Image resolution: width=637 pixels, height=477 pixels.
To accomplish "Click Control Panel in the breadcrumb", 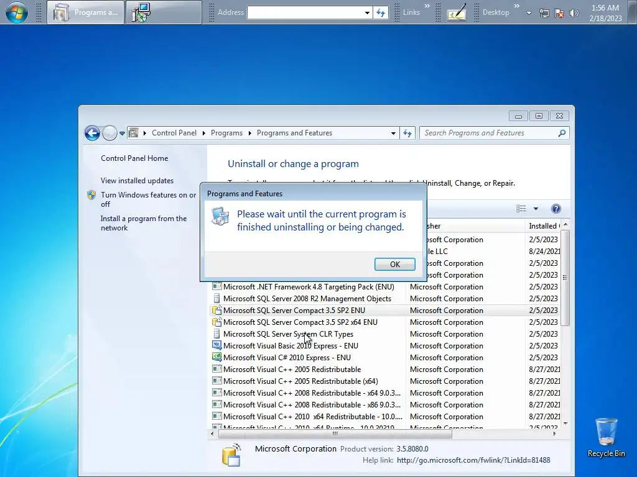I will point(174,133).
